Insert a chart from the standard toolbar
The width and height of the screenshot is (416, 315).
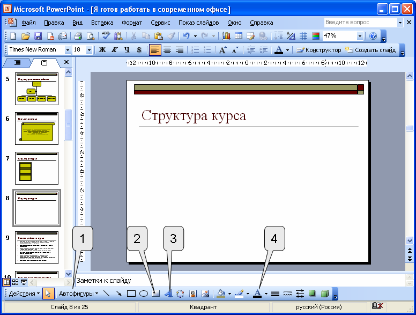(226, 36)
